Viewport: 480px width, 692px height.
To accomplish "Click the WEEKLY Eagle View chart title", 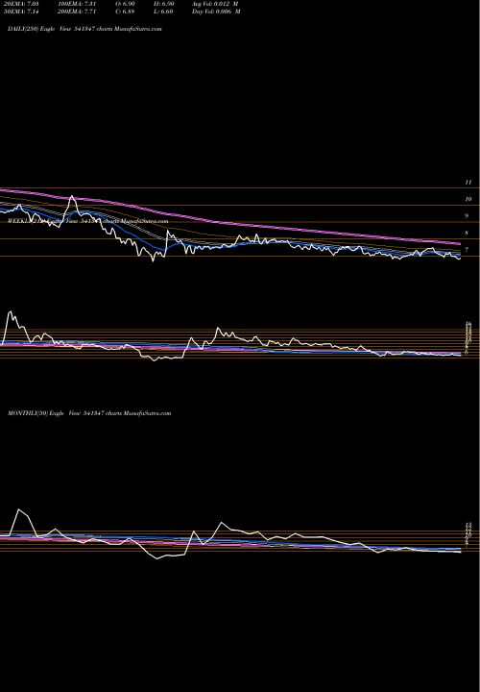I will 87,221.
